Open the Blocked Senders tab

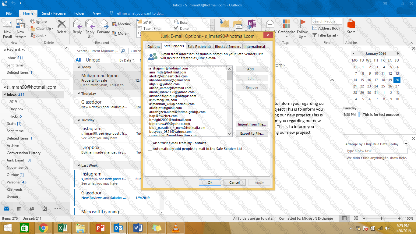(x=228, y=47)
